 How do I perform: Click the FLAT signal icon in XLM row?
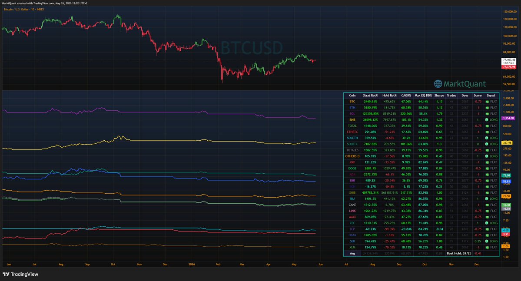(x=487, y=248)
